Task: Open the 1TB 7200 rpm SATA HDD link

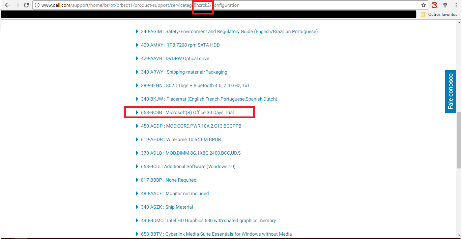Action: (180, 45)
